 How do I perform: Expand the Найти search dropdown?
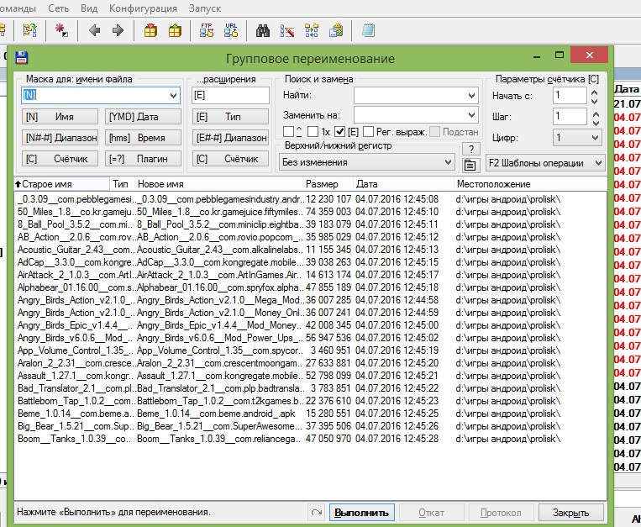471,96
